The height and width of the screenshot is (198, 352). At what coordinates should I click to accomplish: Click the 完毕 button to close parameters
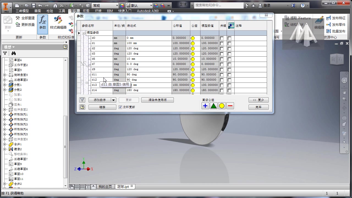[258, 107]
